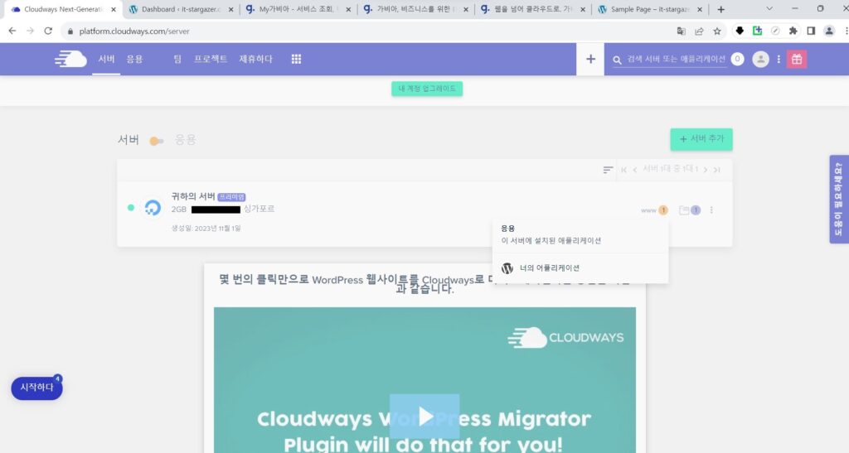Click the Cloudways video thumbnail logo
The height and width of the screenshot is (453, 849).
point(565,338)
